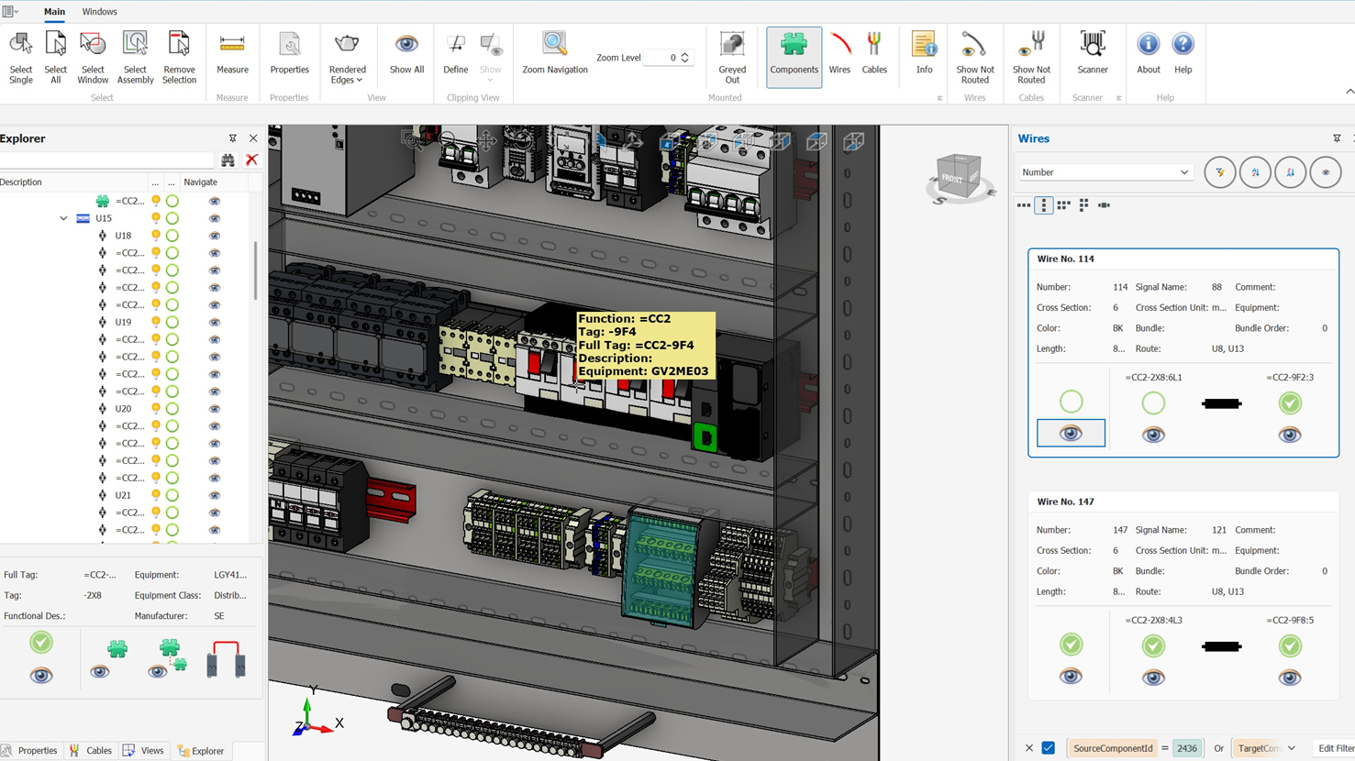Toggle eye icon under =CC2-9F2:3

[x=1290, y=435]
